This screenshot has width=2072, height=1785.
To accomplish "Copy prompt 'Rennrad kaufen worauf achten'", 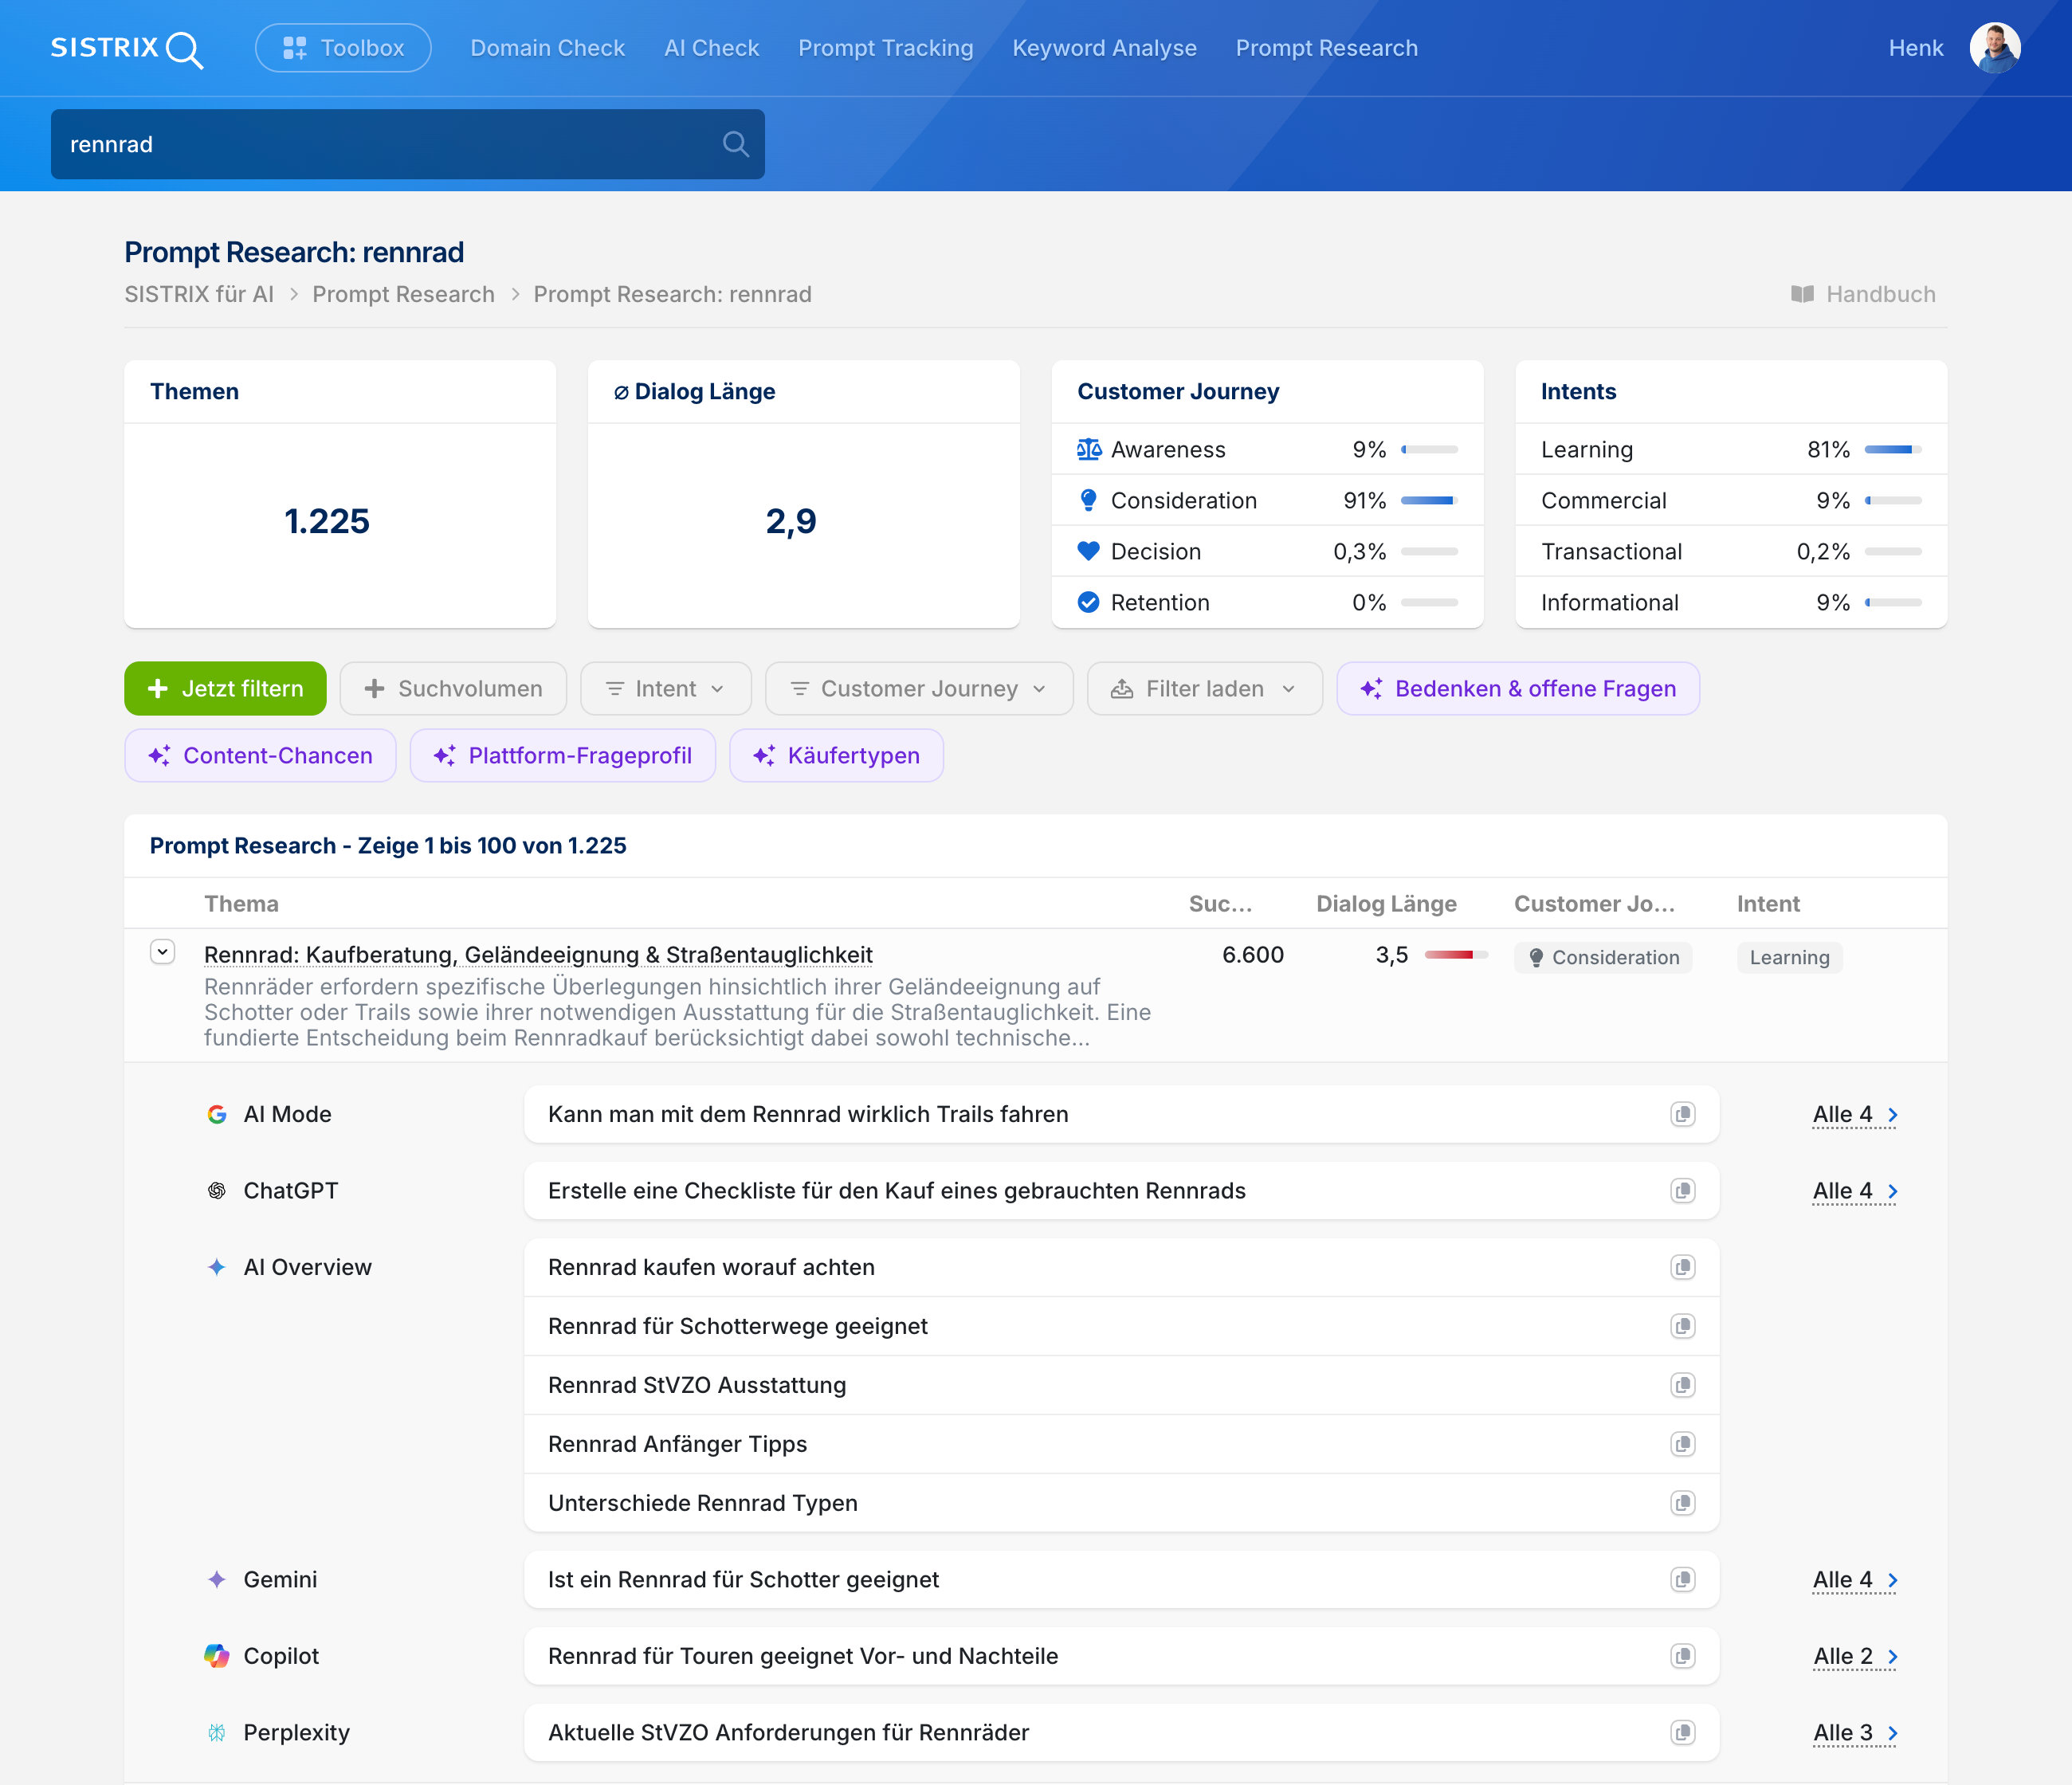I will [x=1683, y=1267].
